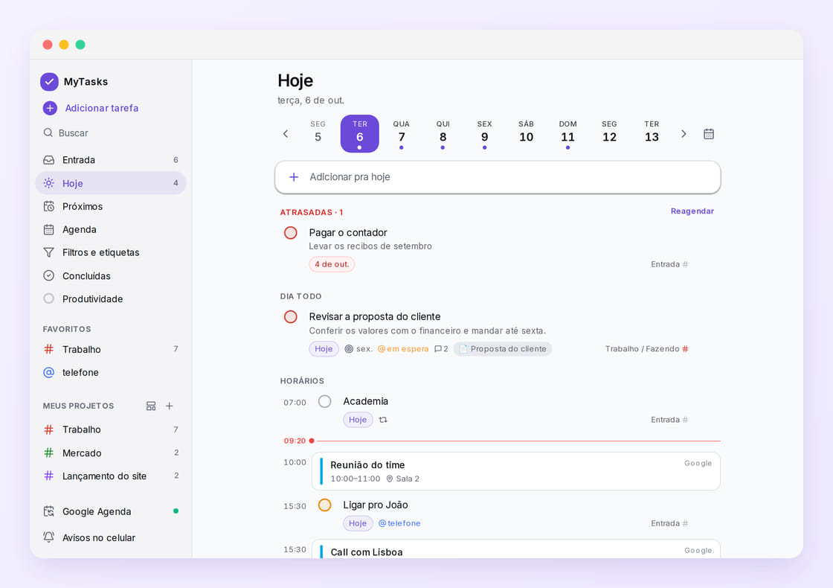This screenshot has height=588, width=833.
Task: Click the plus icon to add a project
Action: pyautogui.click(x=170, y=406)
